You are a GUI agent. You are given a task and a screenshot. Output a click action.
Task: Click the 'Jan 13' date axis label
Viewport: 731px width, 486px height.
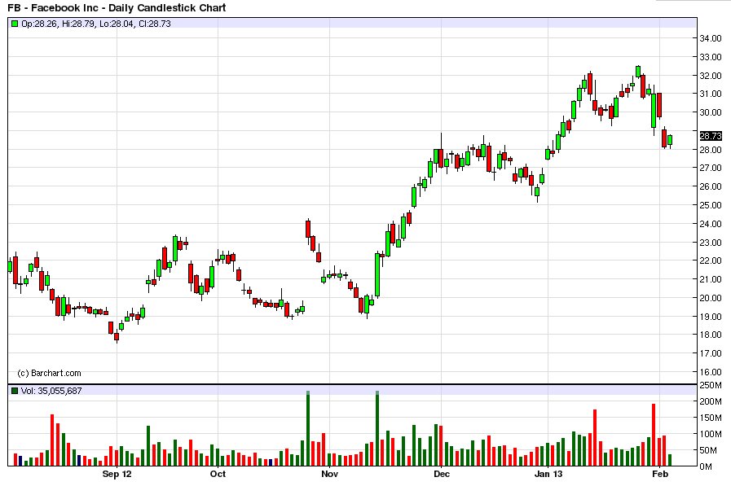pyautogui.click(x=548, y=475)
